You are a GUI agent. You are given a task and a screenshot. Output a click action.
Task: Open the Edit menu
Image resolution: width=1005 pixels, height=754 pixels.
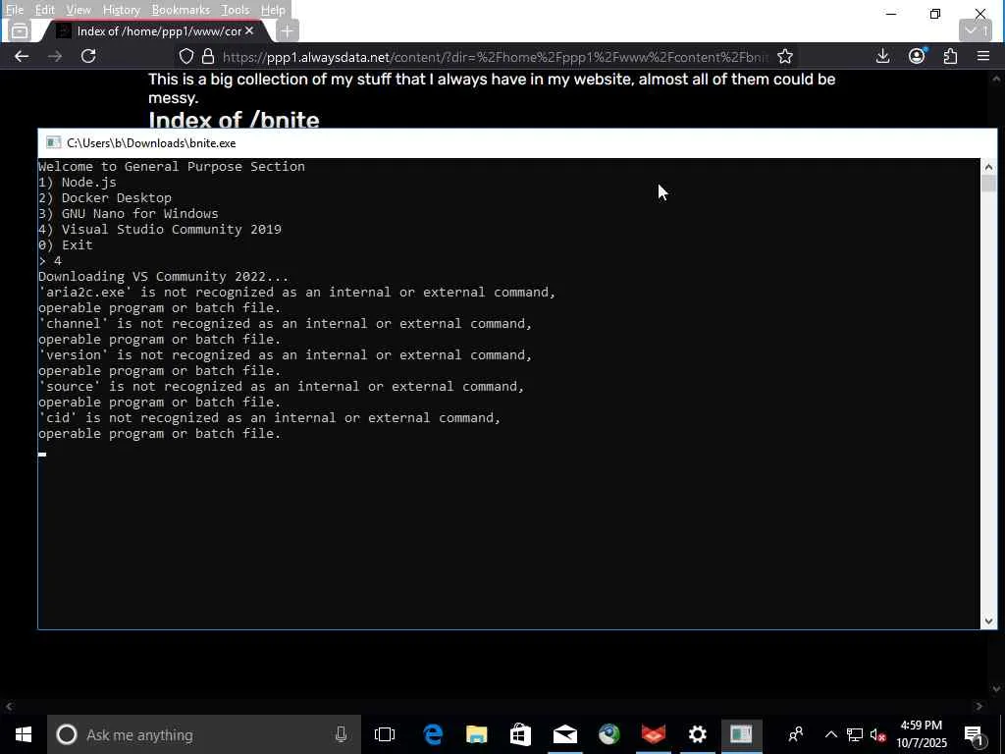44,10
